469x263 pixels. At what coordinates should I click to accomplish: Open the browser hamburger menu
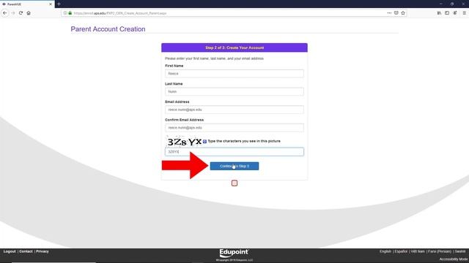(x=464, y=13)
